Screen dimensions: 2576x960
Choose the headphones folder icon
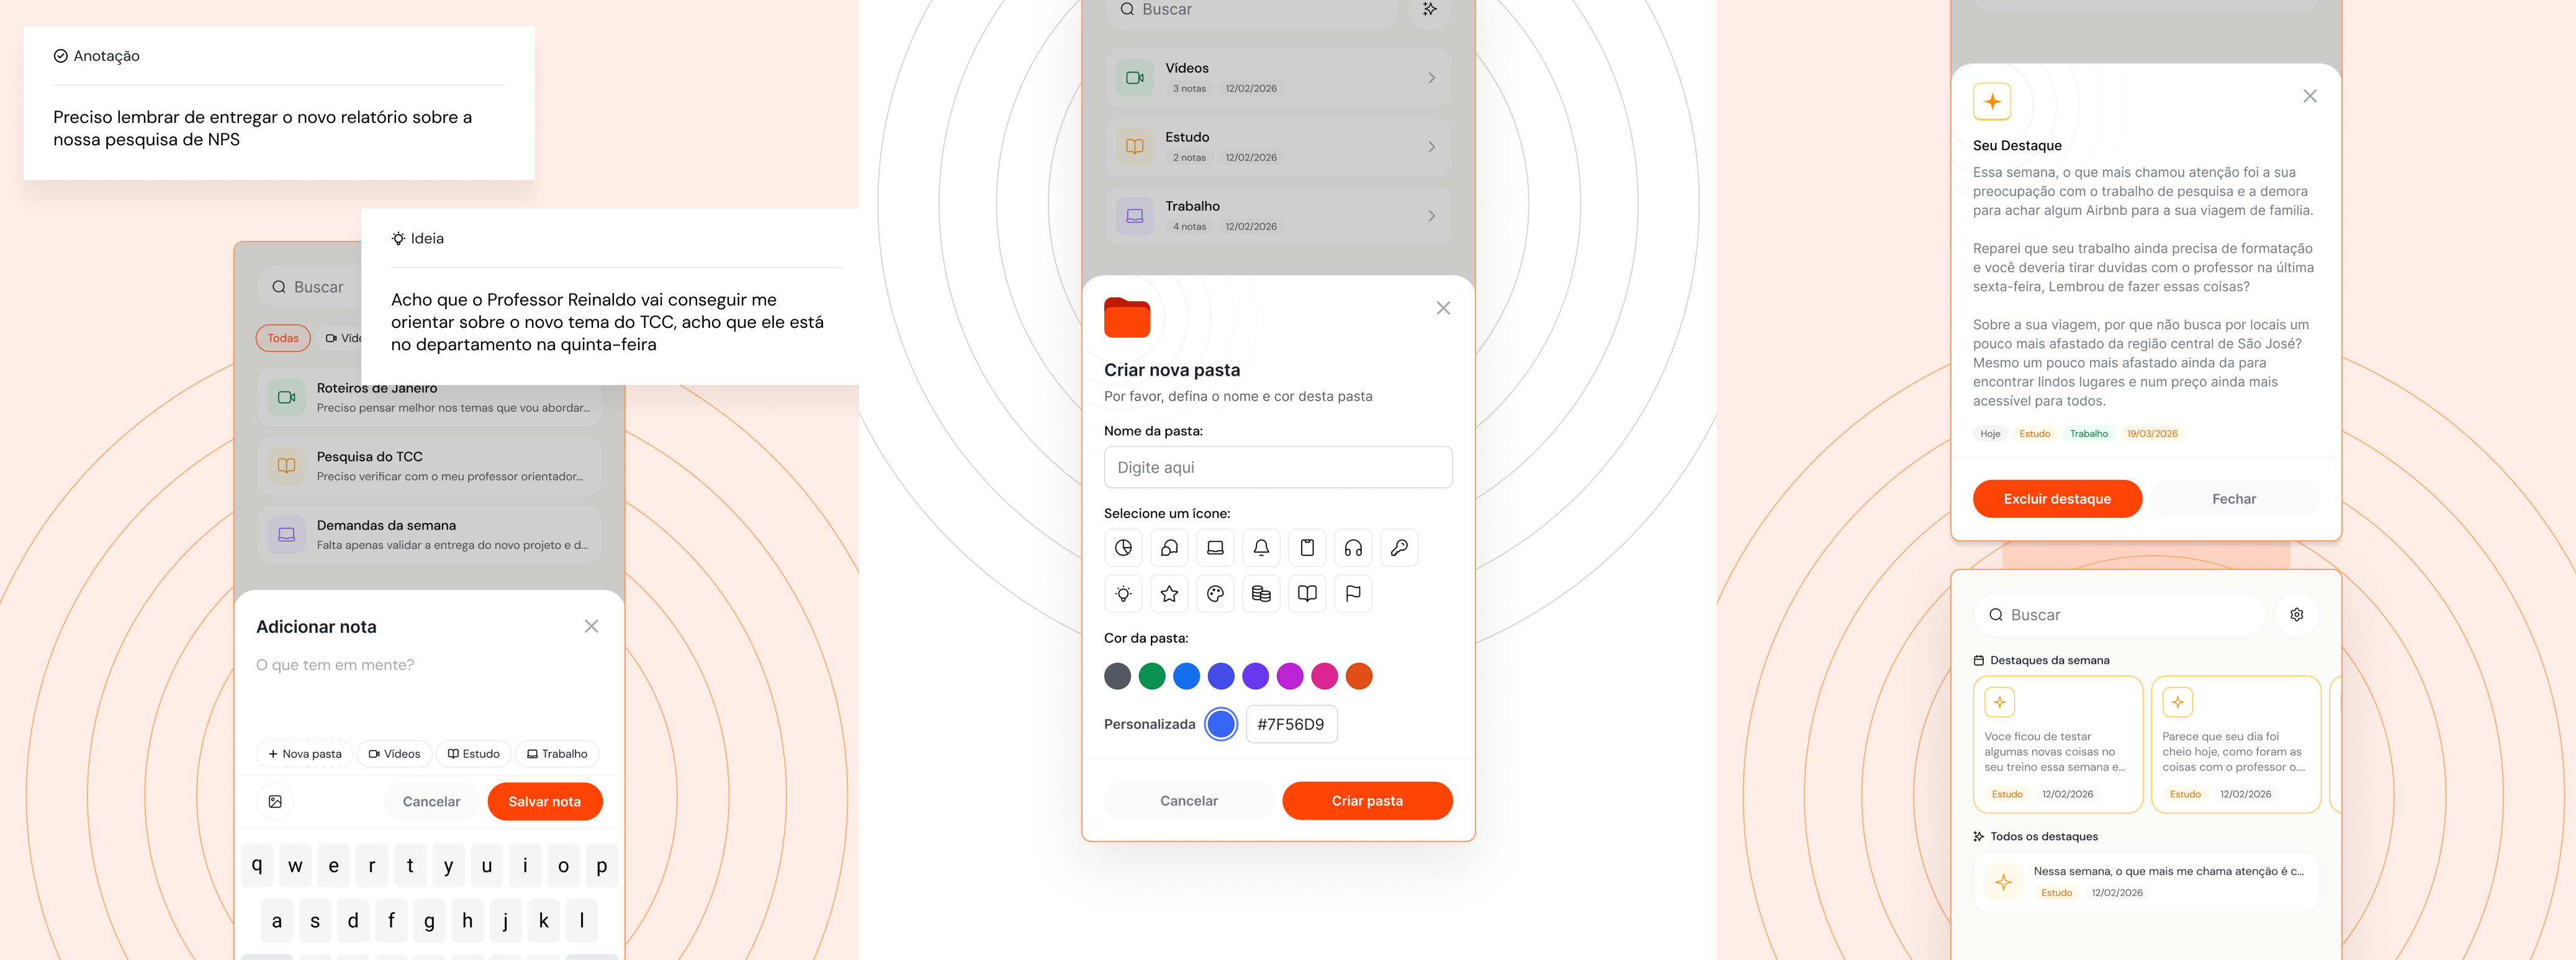coord(1353,548)
